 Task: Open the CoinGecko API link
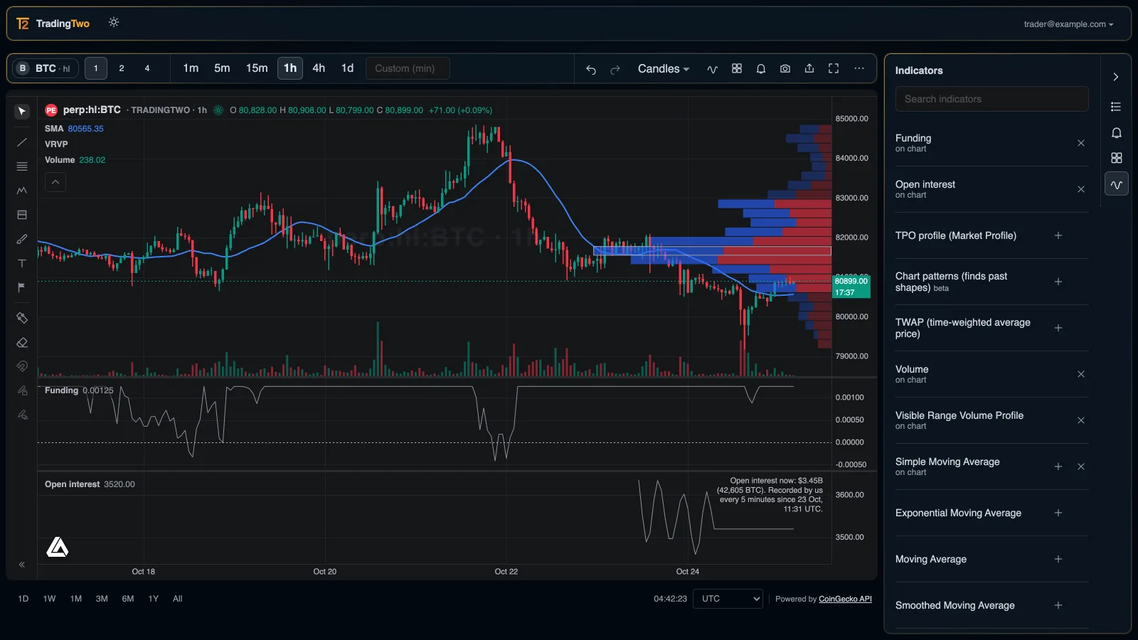845,599
